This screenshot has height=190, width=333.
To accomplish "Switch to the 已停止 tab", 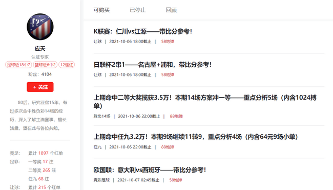I will (138, 10).
